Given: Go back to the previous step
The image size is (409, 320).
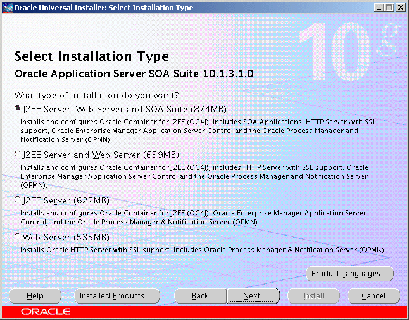Looking at the screenshot, I should [200, 296].
